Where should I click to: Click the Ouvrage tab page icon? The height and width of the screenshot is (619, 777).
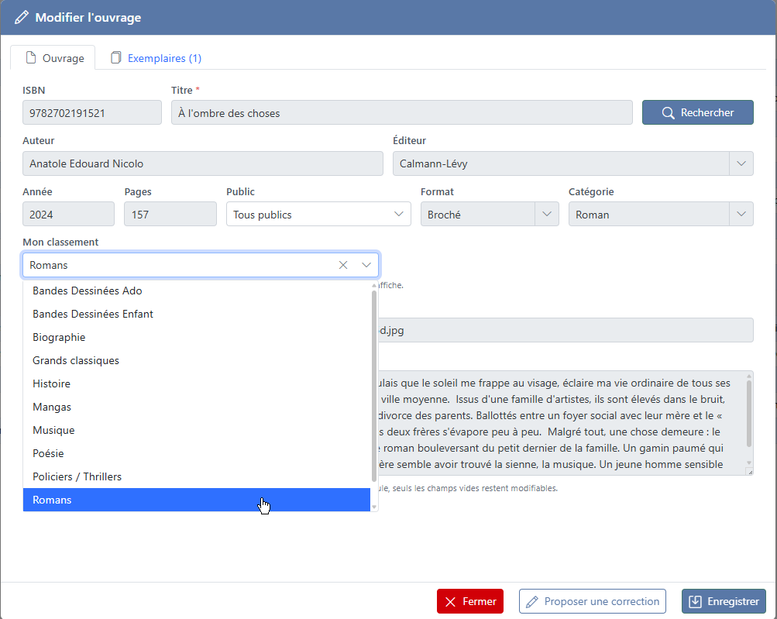[x=31, y=58]
